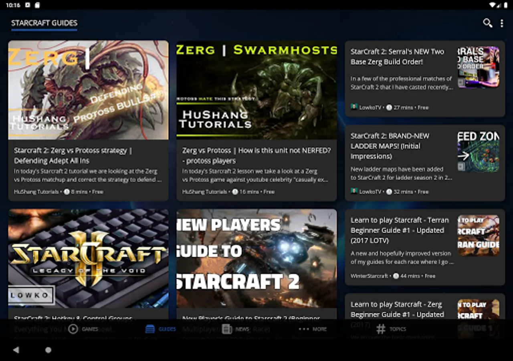Image resolution: width=513 pixels, height=361 pixels.
Task: Switch to the Games tab
Action: [x=83, y=329]
